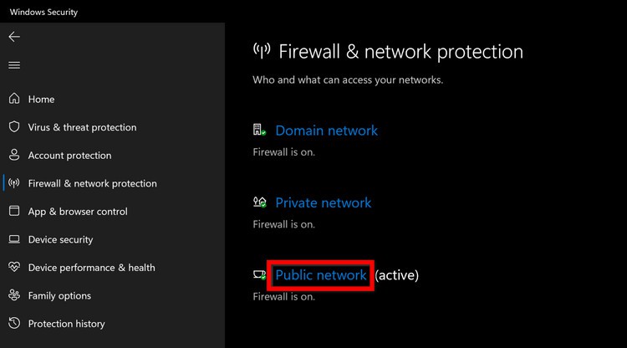Viewport: 627px width, 348px height.
Task: Open the hamburger navigation menu
Action: click(x=14, y=65)
